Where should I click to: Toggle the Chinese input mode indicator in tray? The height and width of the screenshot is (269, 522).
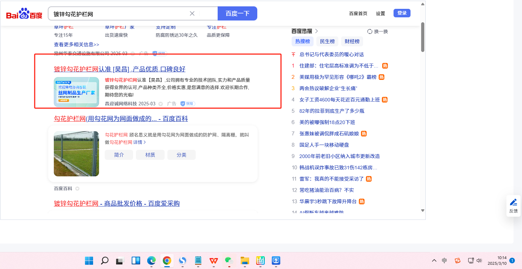444,261
